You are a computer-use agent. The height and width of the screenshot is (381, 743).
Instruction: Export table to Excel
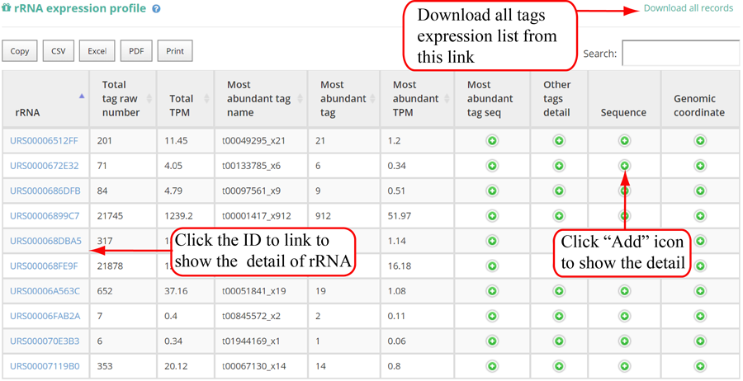(x=97, y=51)
